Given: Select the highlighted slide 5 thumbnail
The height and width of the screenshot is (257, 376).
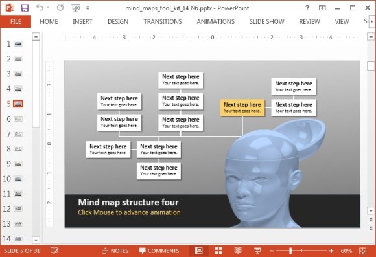Looking at the screenshot, I should pyautogui.click(x=18, y=104).
